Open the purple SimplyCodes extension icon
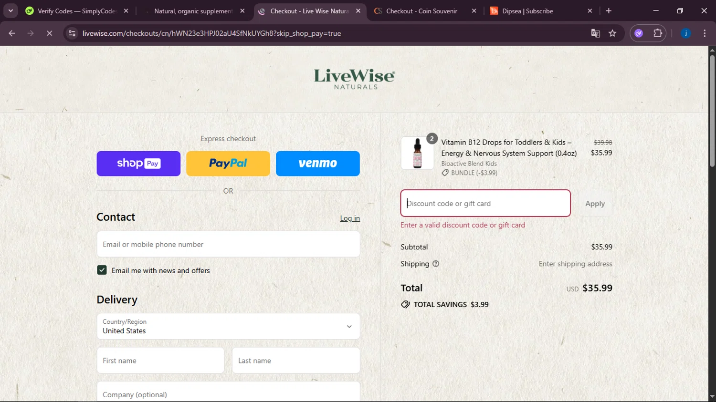 (x=639, y=33)
